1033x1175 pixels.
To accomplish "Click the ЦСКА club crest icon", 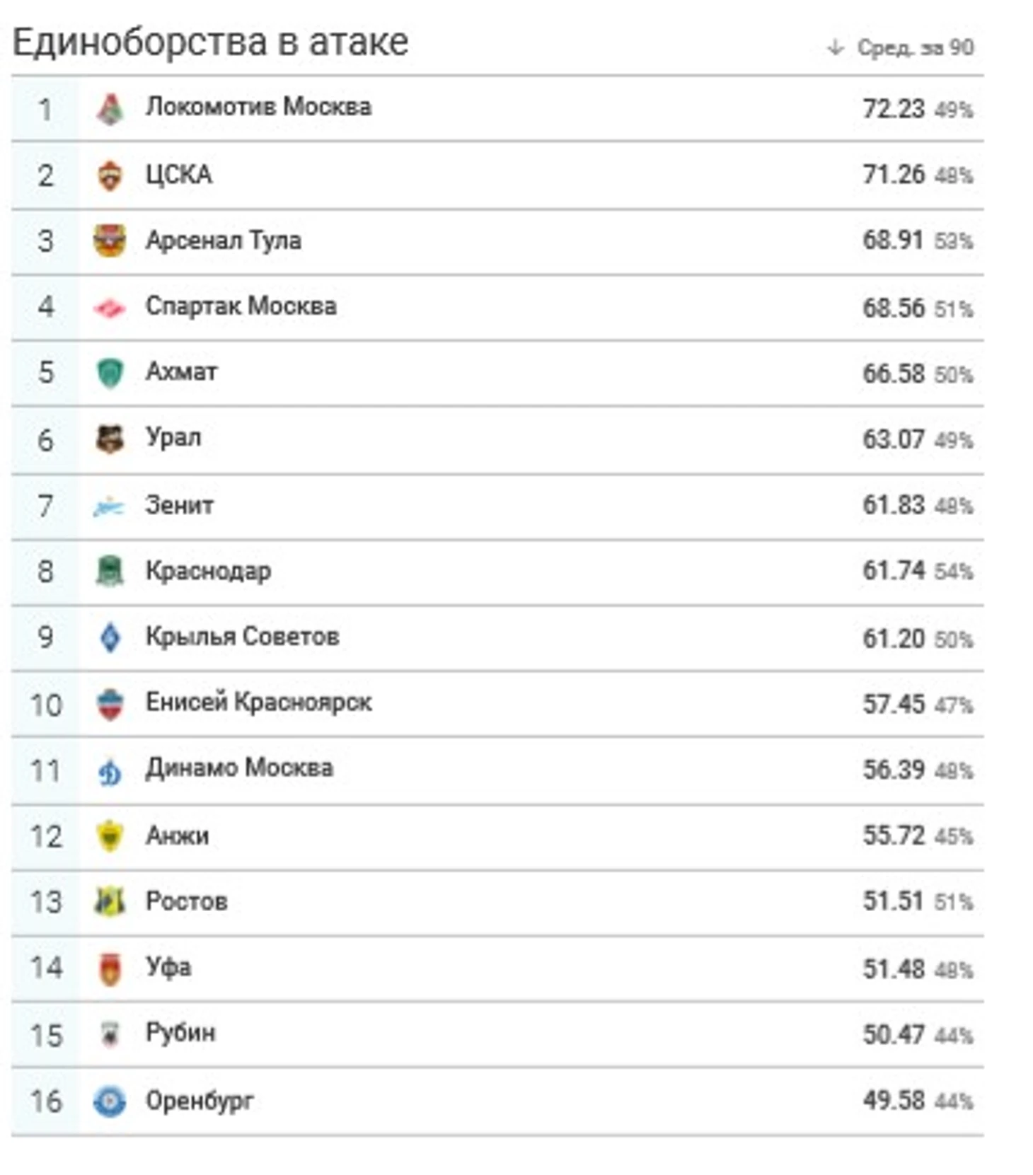I will 110,175.
